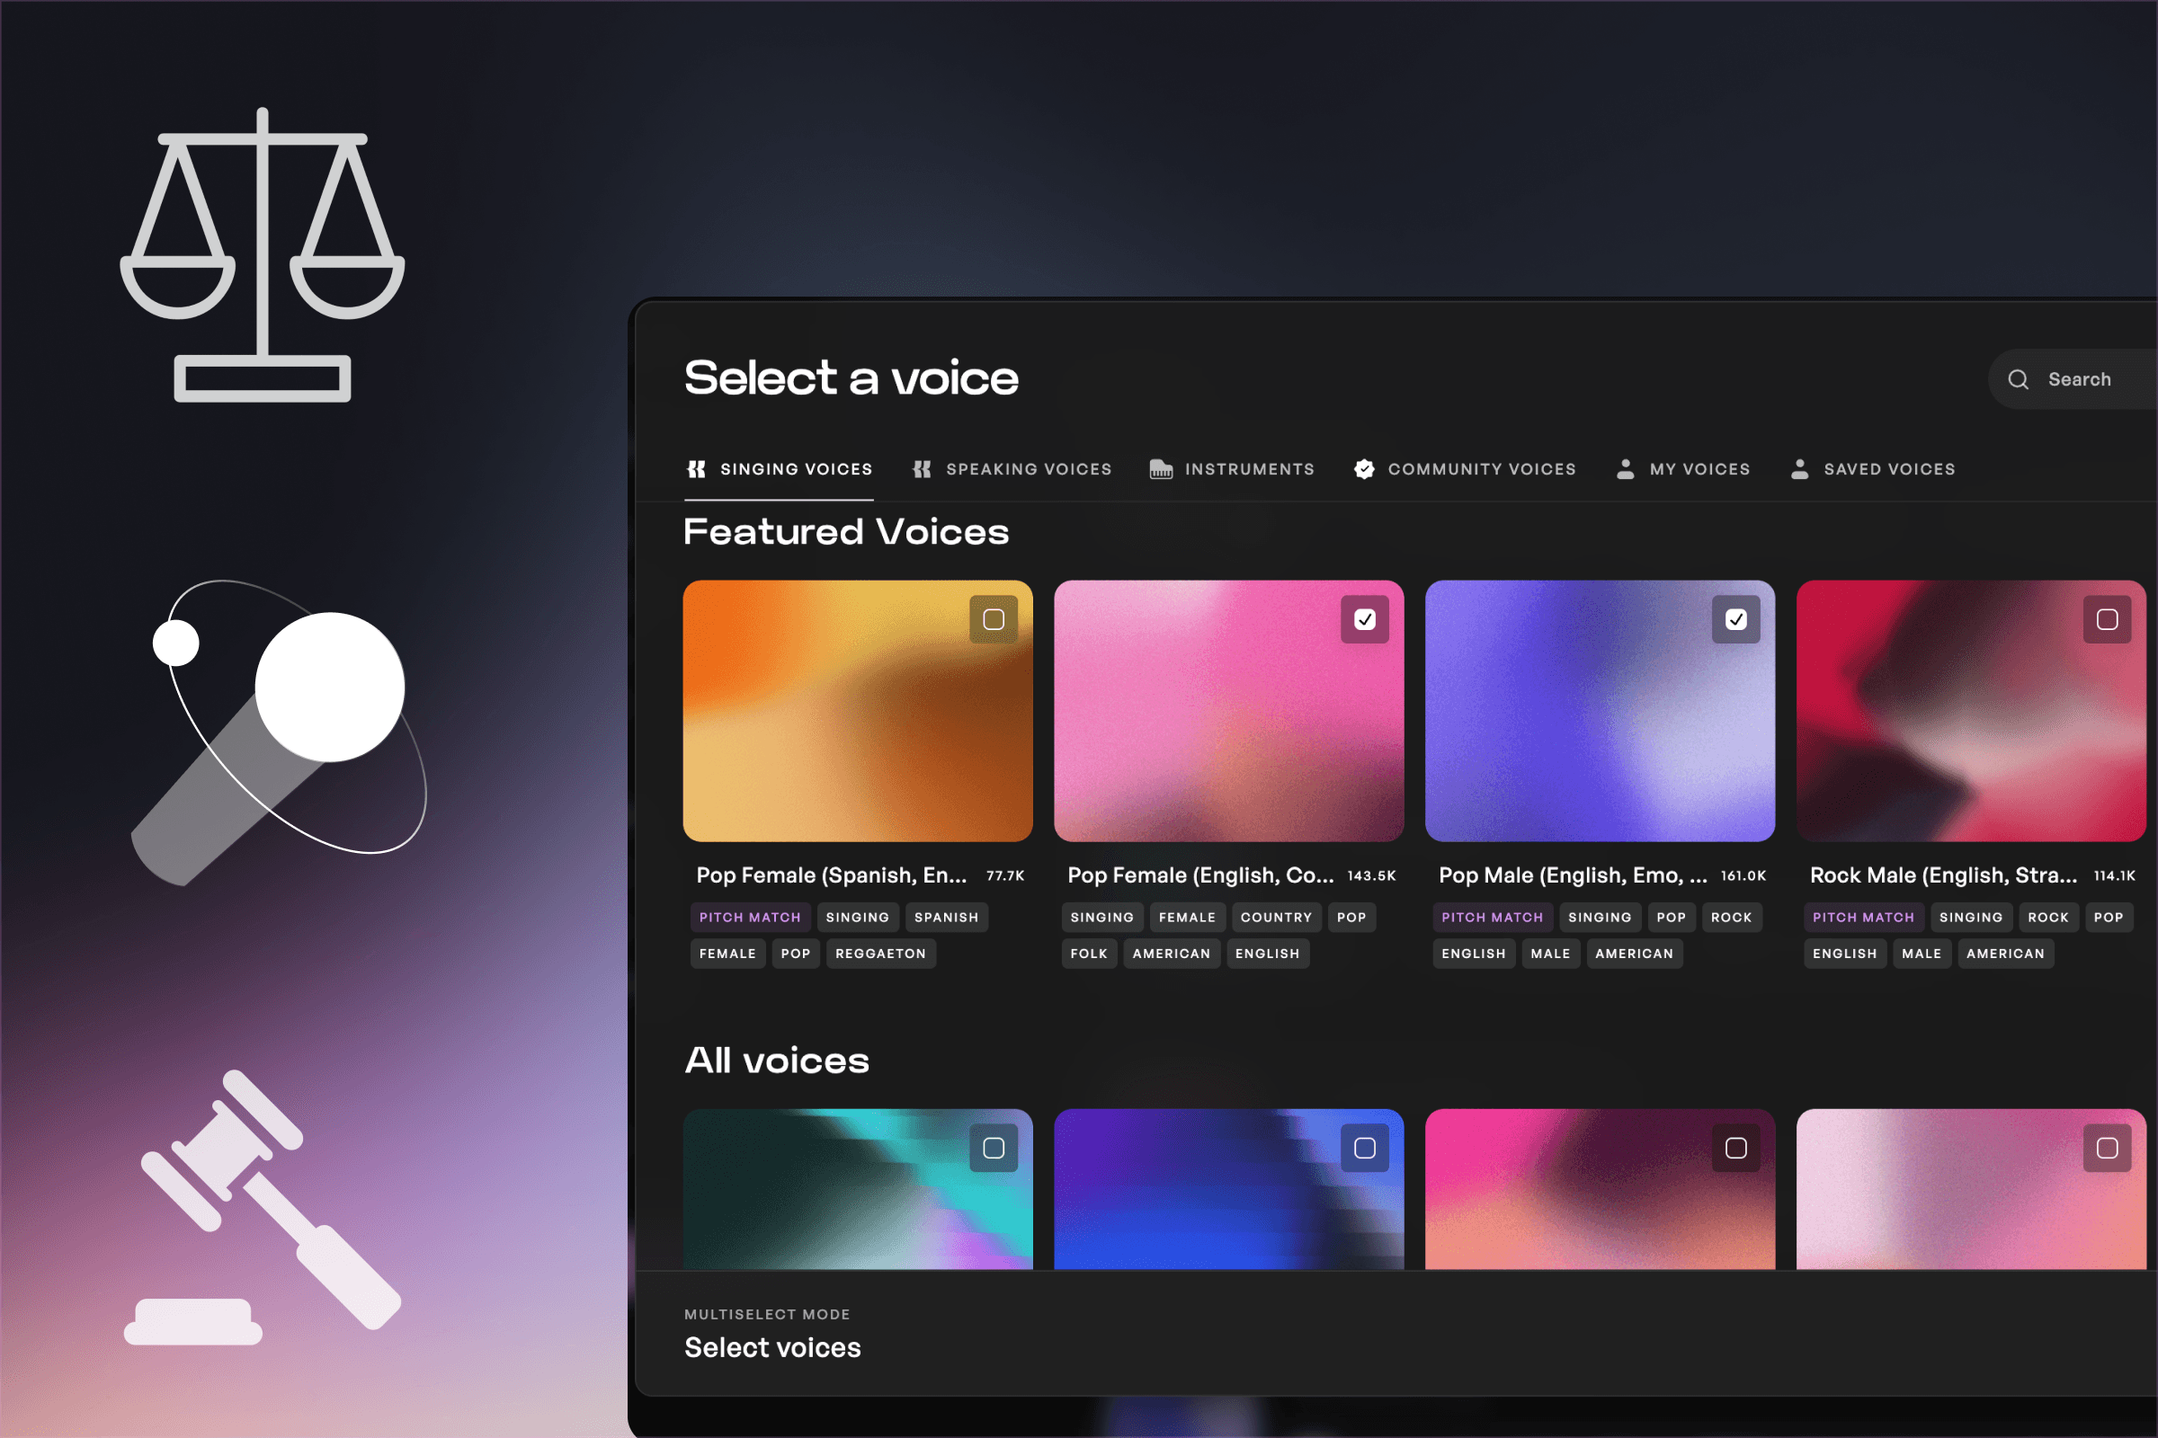Viewport: 2158px width, 1438px height.
Task: Check the magenta voice card checkbox in All voices
Action: click(x=1736, y=1149)
